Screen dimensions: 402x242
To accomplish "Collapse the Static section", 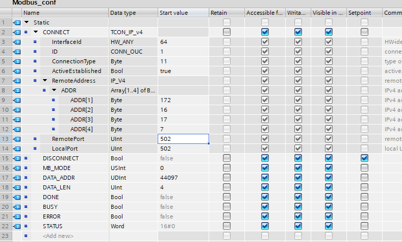I will pos(27,22).
